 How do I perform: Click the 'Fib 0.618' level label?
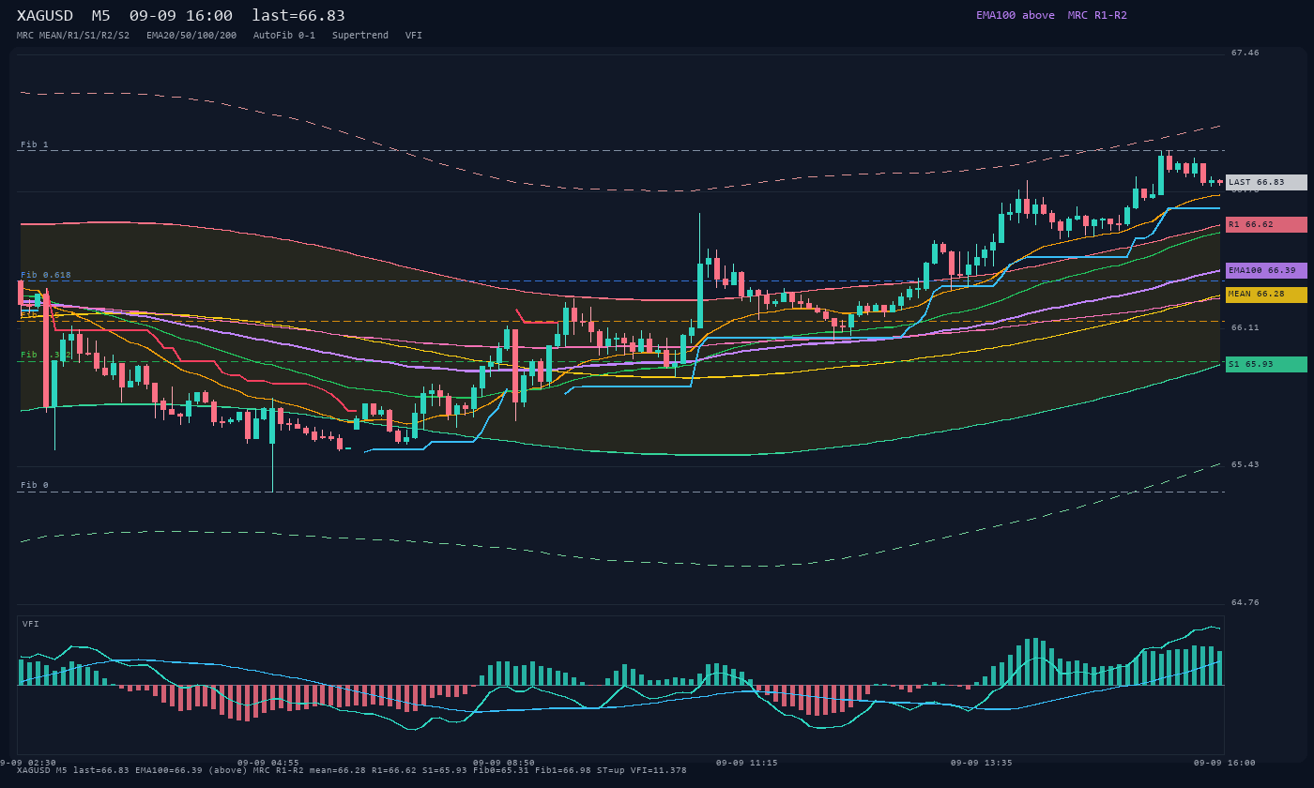click(x=46, y=275)
